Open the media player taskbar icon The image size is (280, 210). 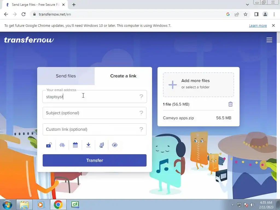[x=40, y=205]
